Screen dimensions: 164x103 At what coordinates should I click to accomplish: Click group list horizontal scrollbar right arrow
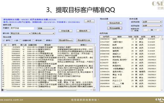point(91,90)
